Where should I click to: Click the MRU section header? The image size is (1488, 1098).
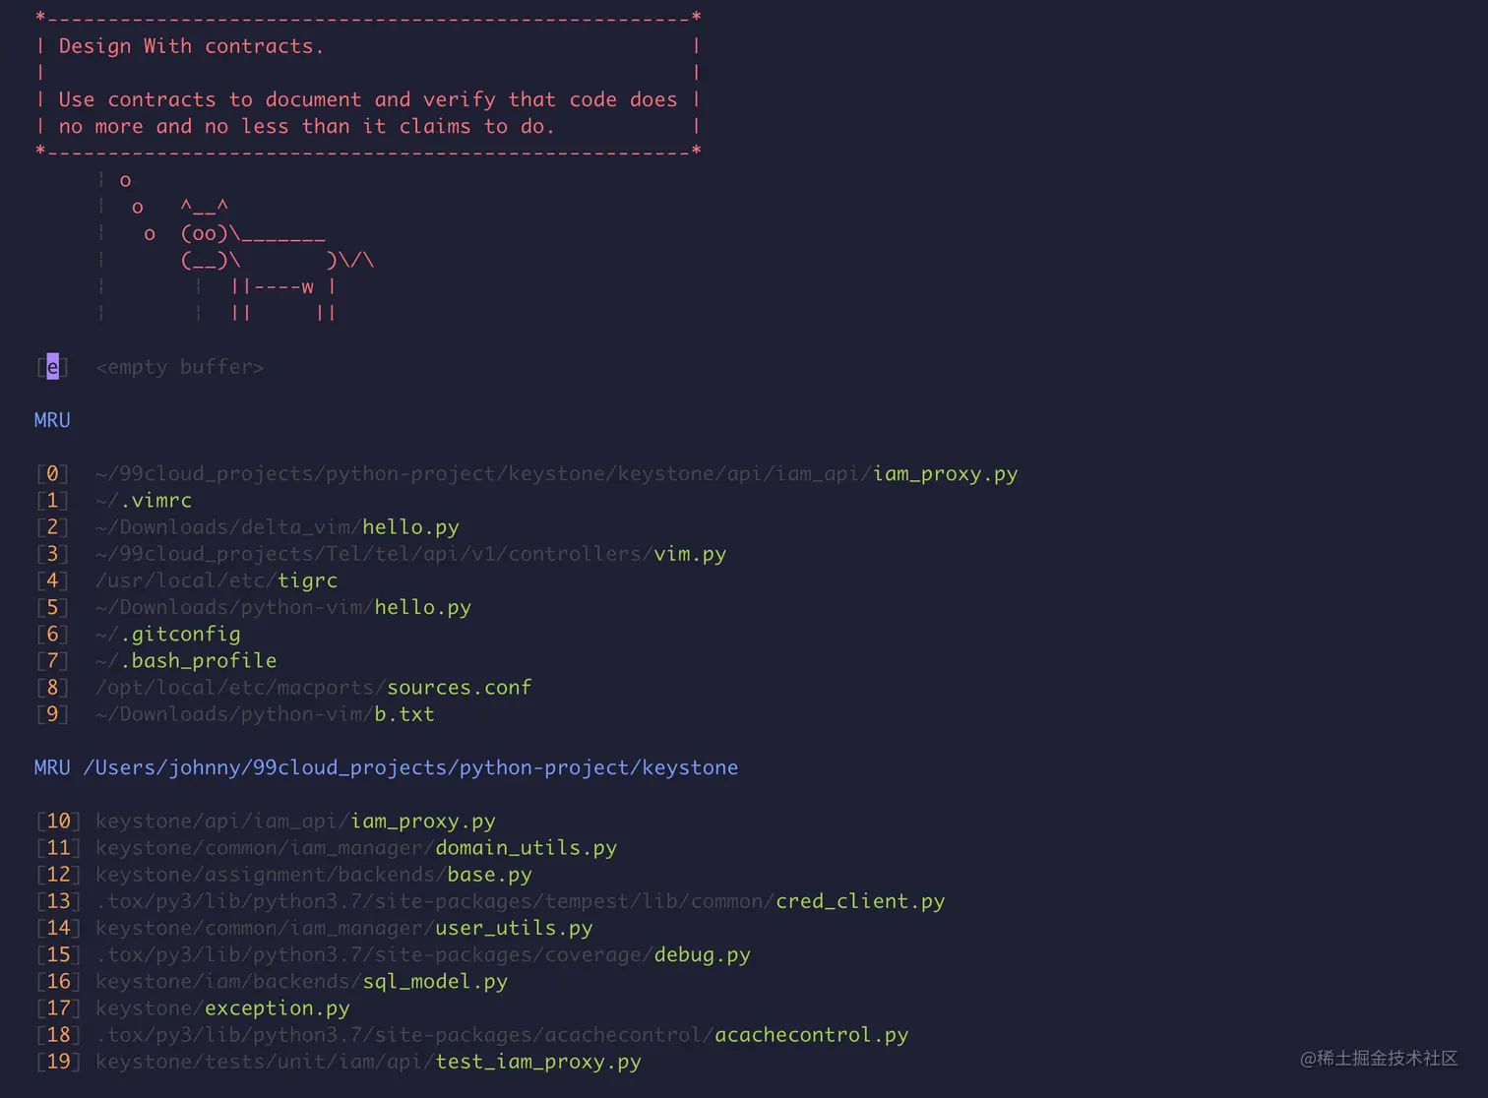click(x=52, y=420)
